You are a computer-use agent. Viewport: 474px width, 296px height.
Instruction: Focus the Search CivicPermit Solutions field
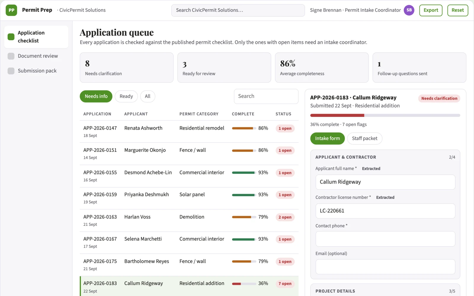click(238, 10)
